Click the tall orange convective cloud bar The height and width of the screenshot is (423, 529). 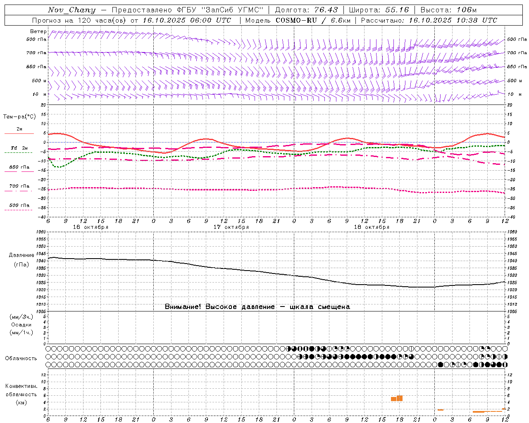point(400,398)
